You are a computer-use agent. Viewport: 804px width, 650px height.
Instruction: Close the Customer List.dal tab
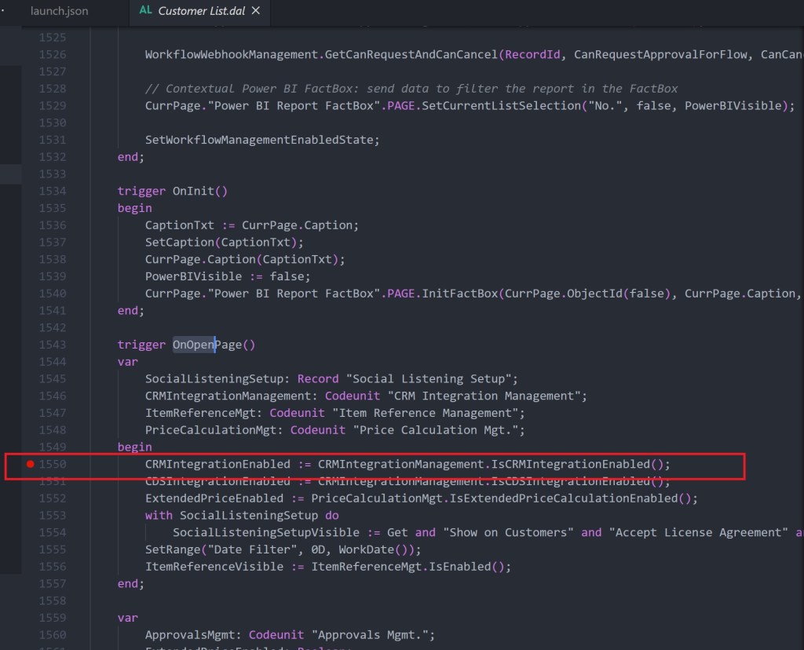(255, 12)
